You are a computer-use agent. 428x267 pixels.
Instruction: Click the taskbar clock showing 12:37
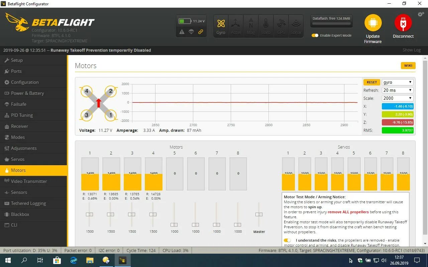(399, 260)
